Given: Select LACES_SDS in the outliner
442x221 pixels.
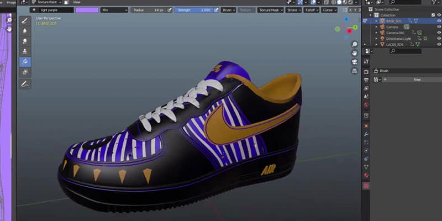Looking at the screenshot, I should tap(394, 45).
